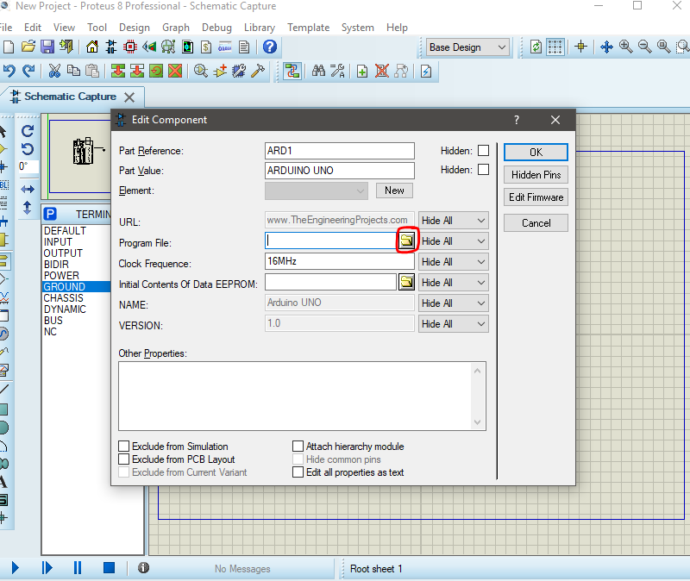
Task: Open Clock Frequence Hide All dropdown
Action: pyautogui.click(x=454, y=262)
